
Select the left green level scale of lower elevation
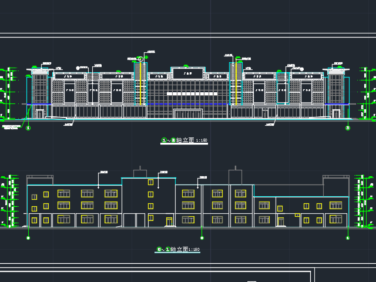click(10, 200)
